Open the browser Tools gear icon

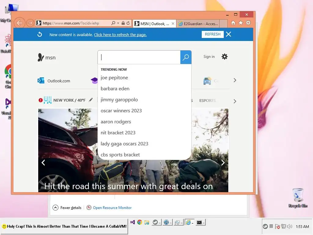(248, 23)
